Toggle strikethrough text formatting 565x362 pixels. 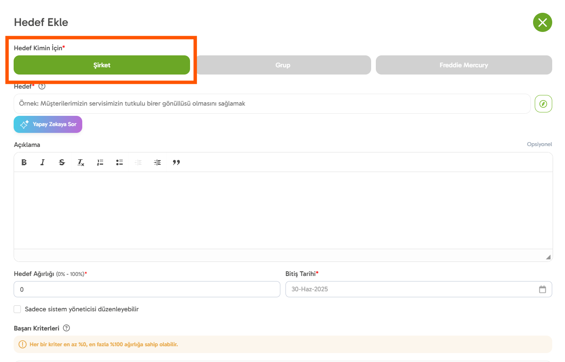[62, 162]
